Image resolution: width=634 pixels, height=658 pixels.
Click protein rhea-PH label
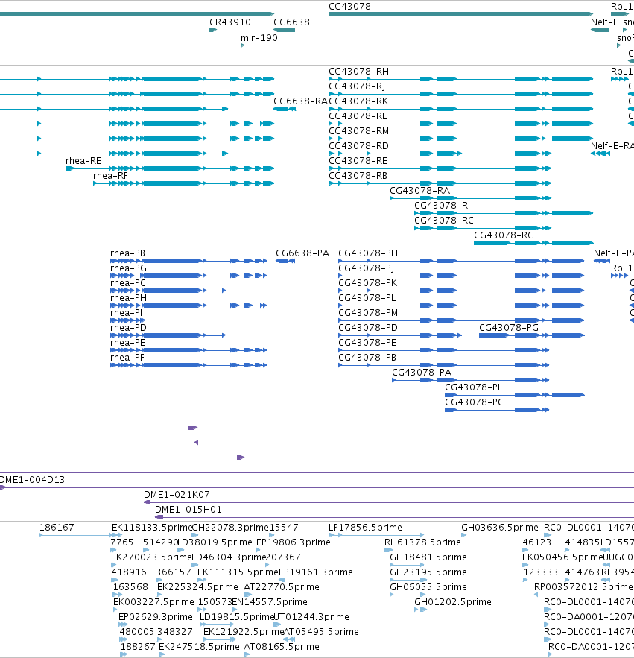point(128,297)
